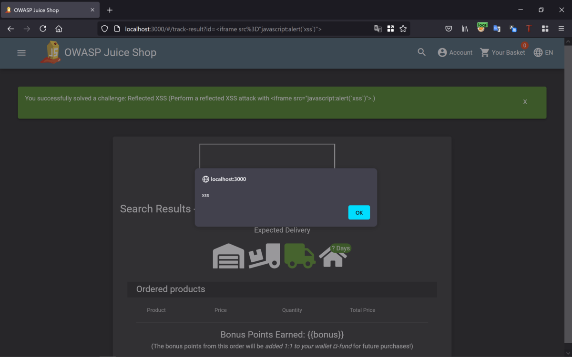Click the house delivered status icon

(x=333, y=257)
